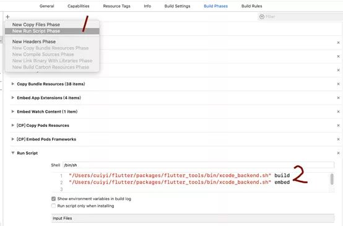Open the Resource Tags tab
This screenshot has width=343, height=226.
pos(116,6)
